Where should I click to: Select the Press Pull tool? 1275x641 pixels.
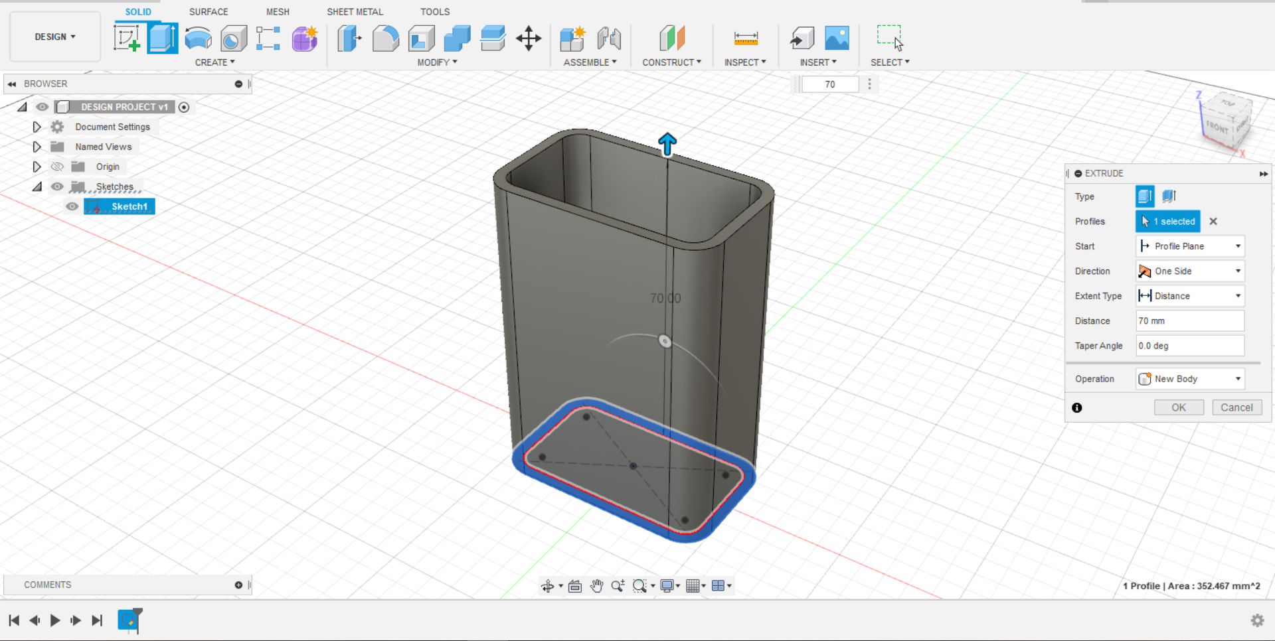(349, 38)
